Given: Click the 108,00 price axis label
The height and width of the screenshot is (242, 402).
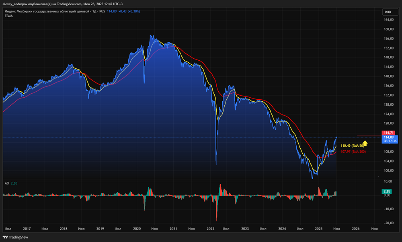Looking at the screenshot, I should [x=388, y=152].
